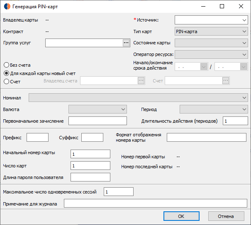
Task: Expand the Период dropdown
Action: 214,109
